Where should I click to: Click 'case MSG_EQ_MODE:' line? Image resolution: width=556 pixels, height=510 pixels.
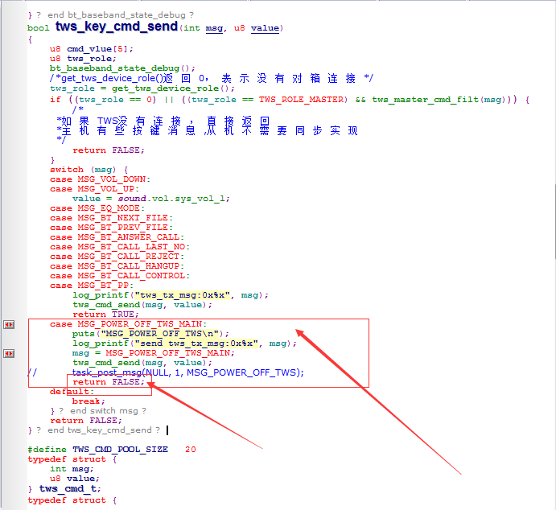pos(97,208)
